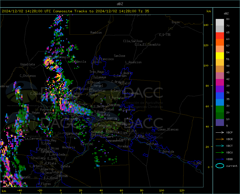This screenshot has height=194, width=240.
Task: Click the TUNUYAN label
Action: click(x=62, y=176)
